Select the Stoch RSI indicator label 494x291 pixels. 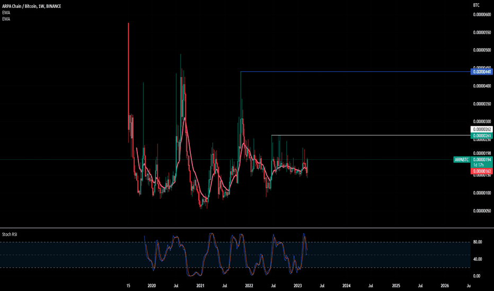tap(10, 234)
